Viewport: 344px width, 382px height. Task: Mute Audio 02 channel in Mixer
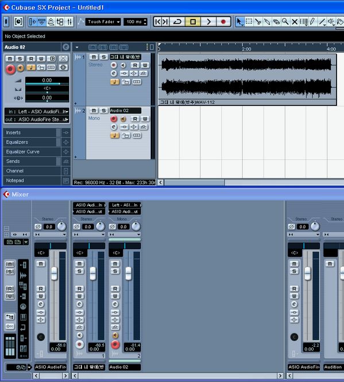(115, 264)
